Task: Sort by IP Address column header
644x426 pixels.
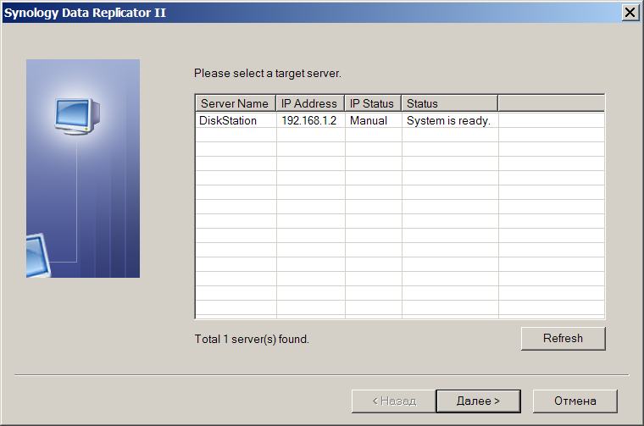Action: click(310, 103)
